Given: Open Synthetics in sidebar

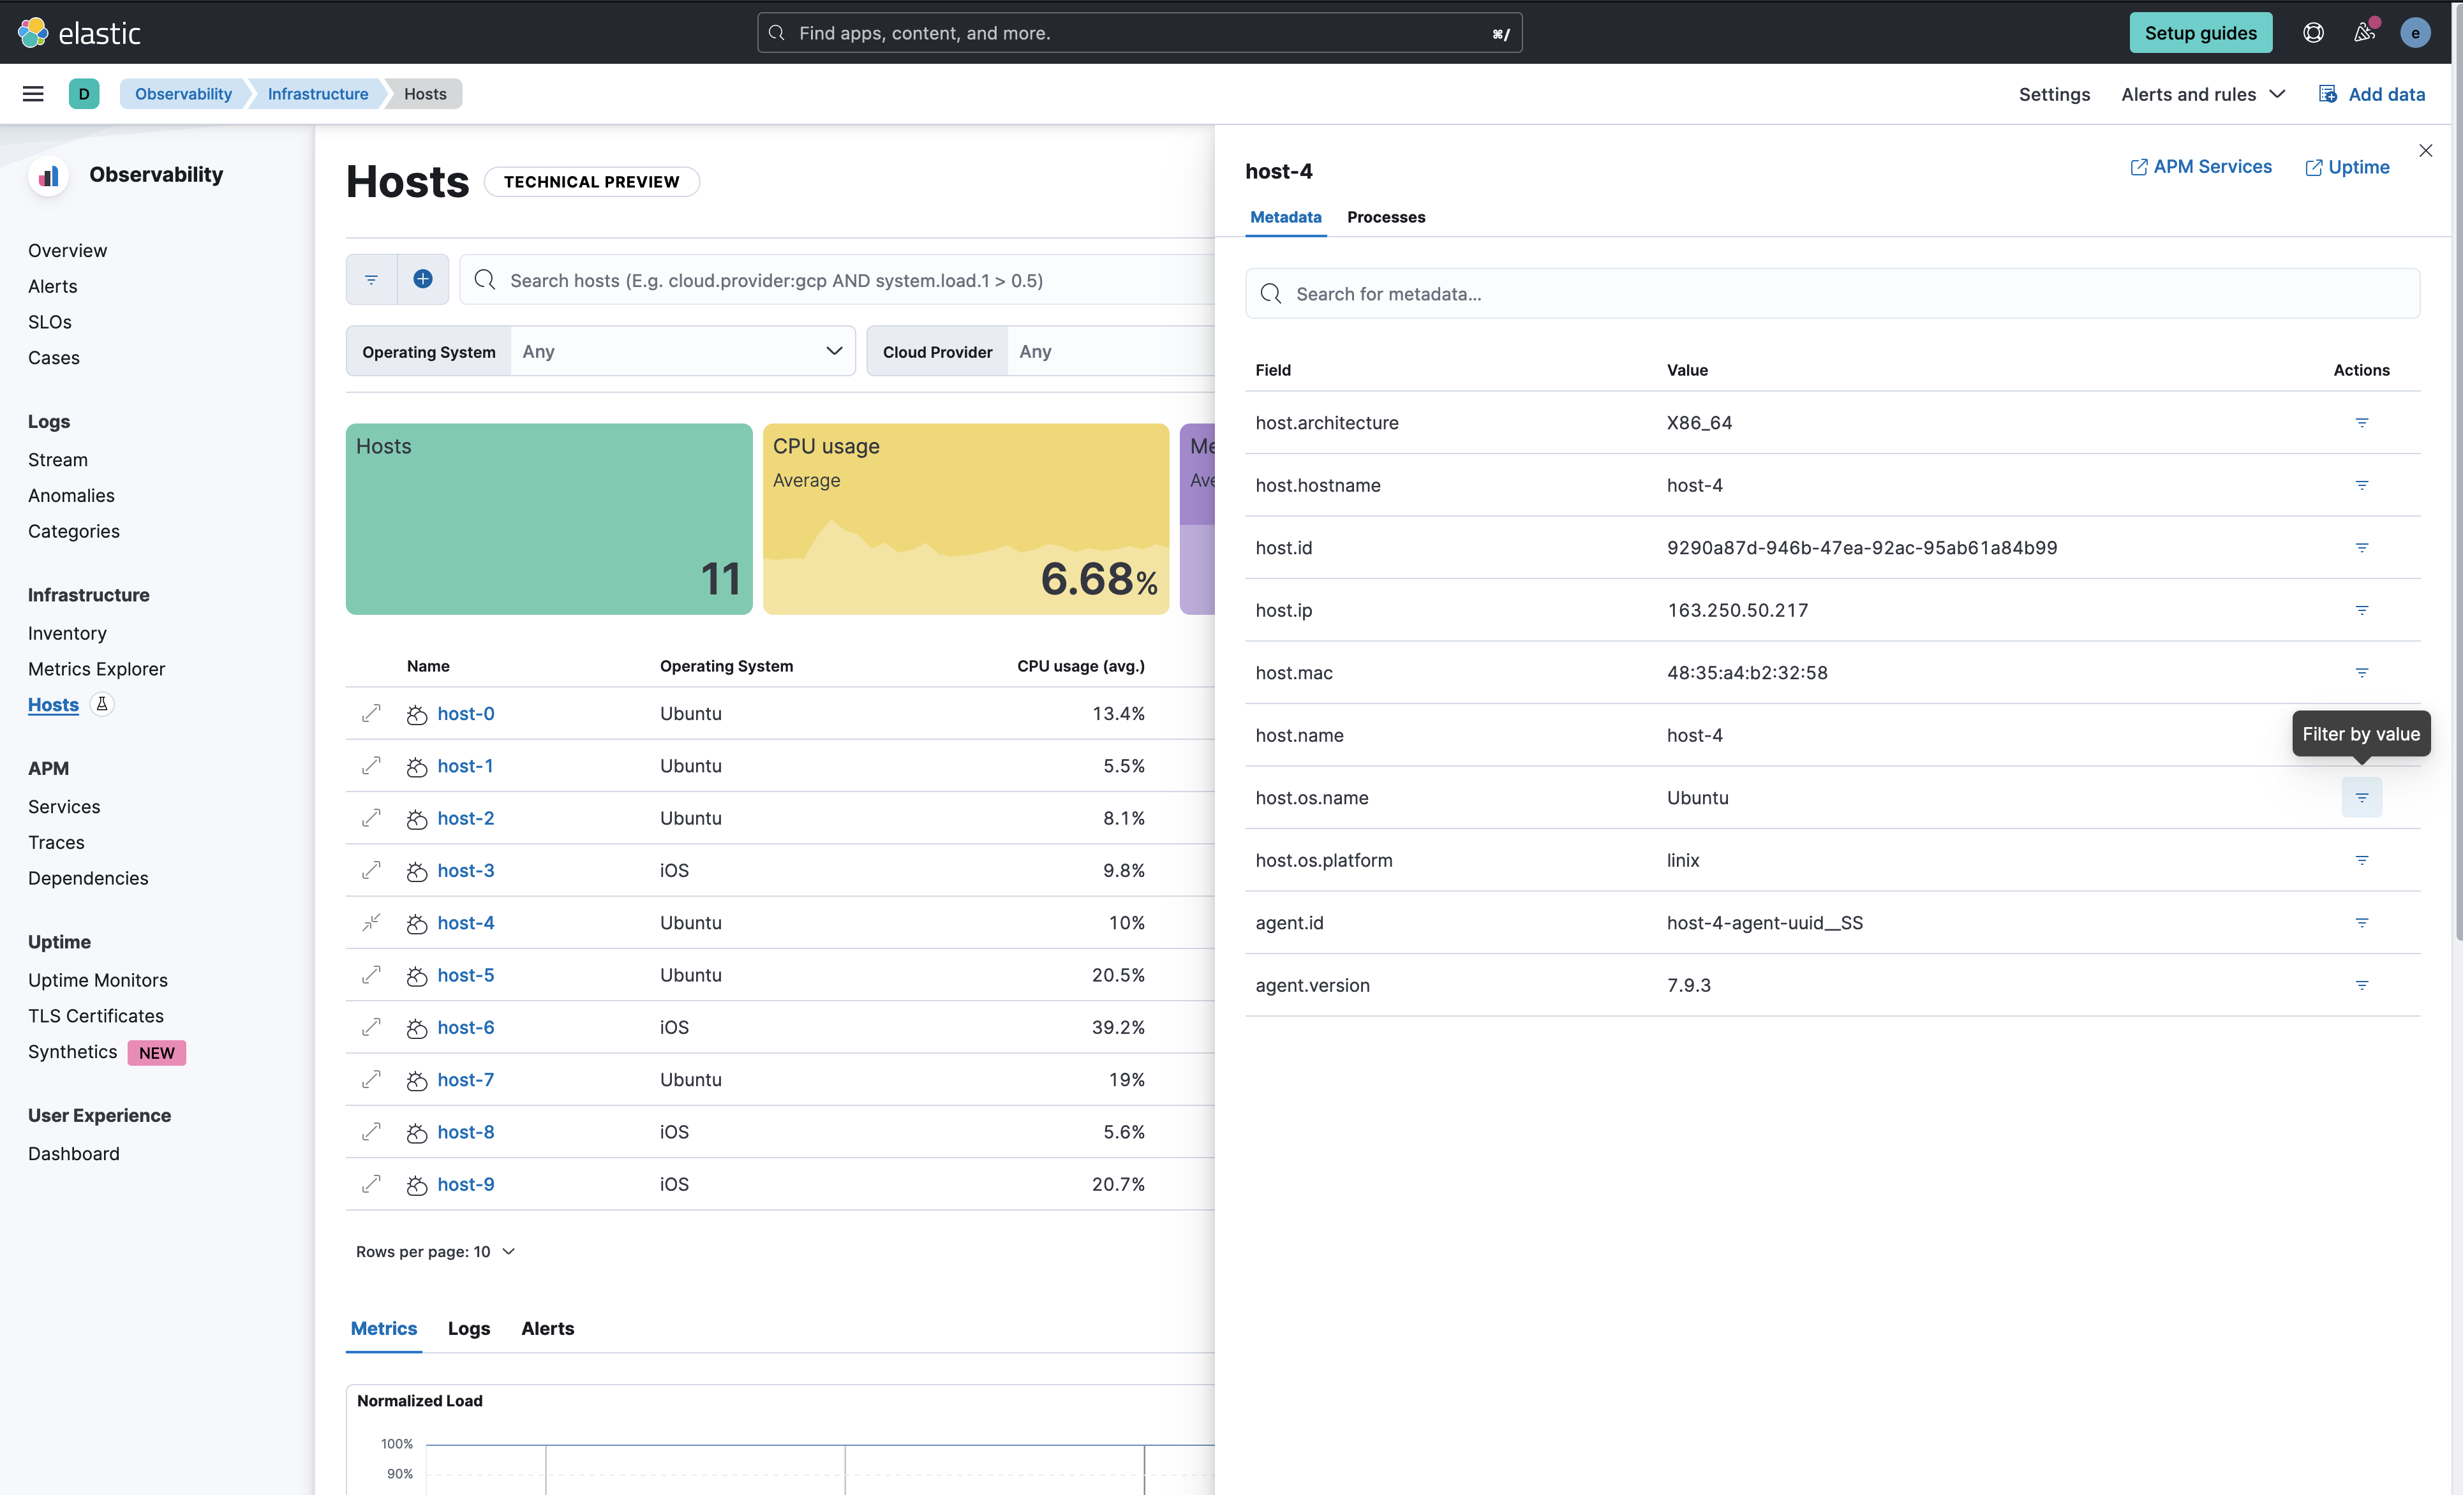Looking at the screenshot, I should (72, 1051).
